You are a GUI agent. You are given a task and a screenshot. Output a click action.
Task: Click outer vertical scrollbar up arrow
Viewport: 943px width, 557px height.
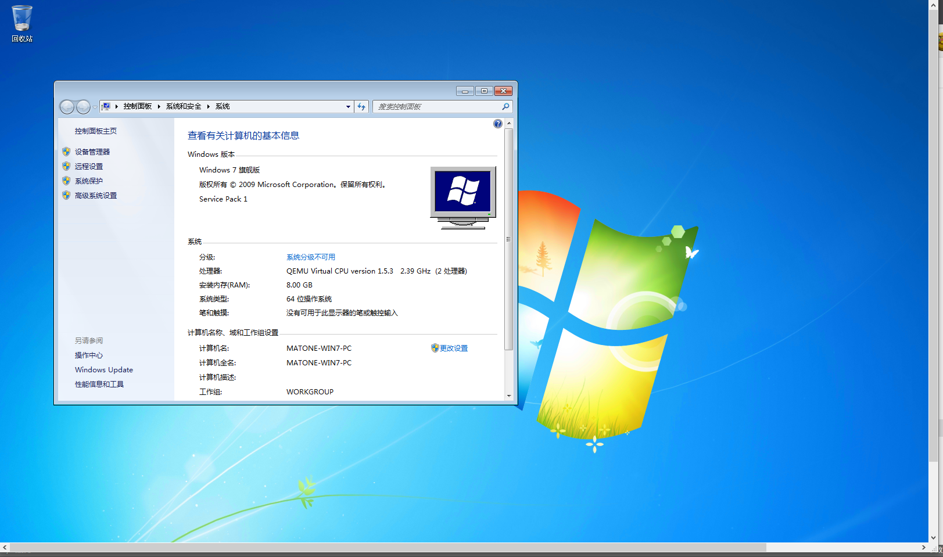point(933,5)
